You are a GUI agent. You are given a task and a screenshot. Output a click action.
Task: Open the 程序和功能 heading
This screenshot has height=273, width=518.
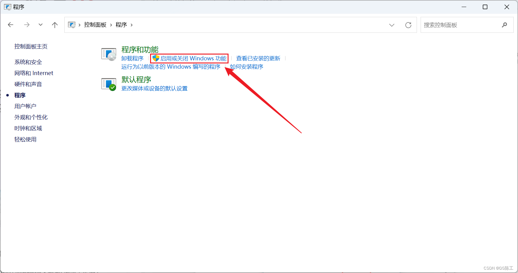140,50
